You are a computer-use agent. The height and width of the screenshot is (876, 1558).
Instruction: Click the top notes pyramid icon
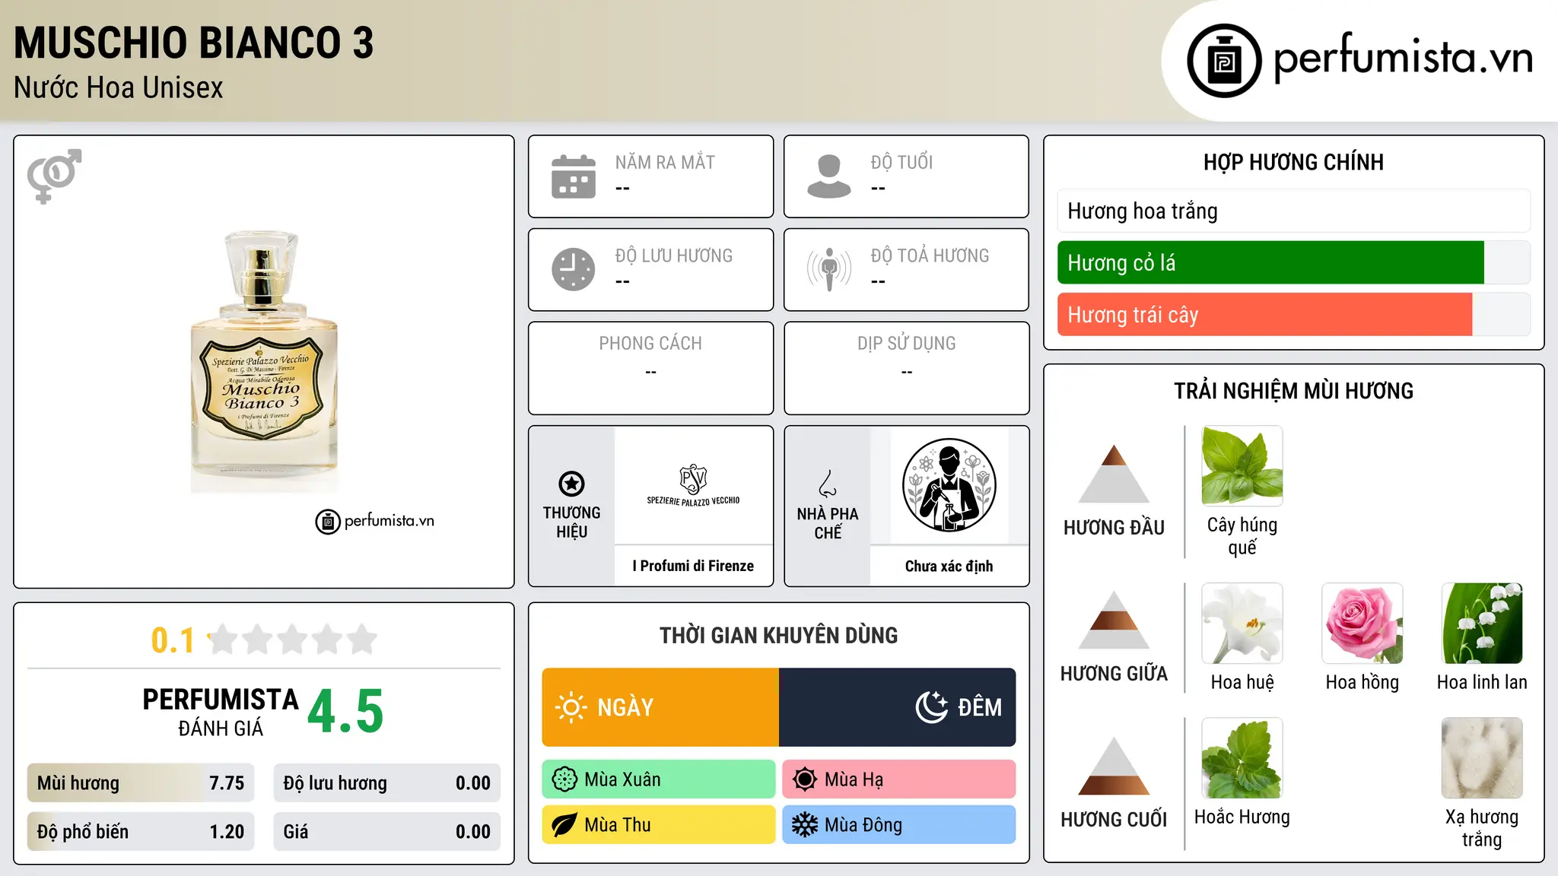[1114, 474]
